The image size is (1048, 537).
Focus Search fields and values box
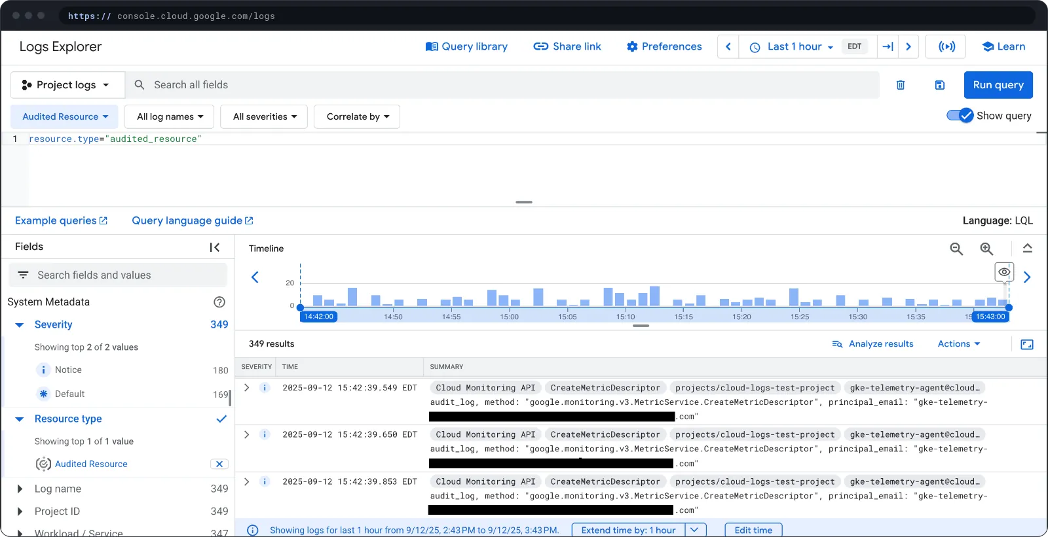click(118, 275)
